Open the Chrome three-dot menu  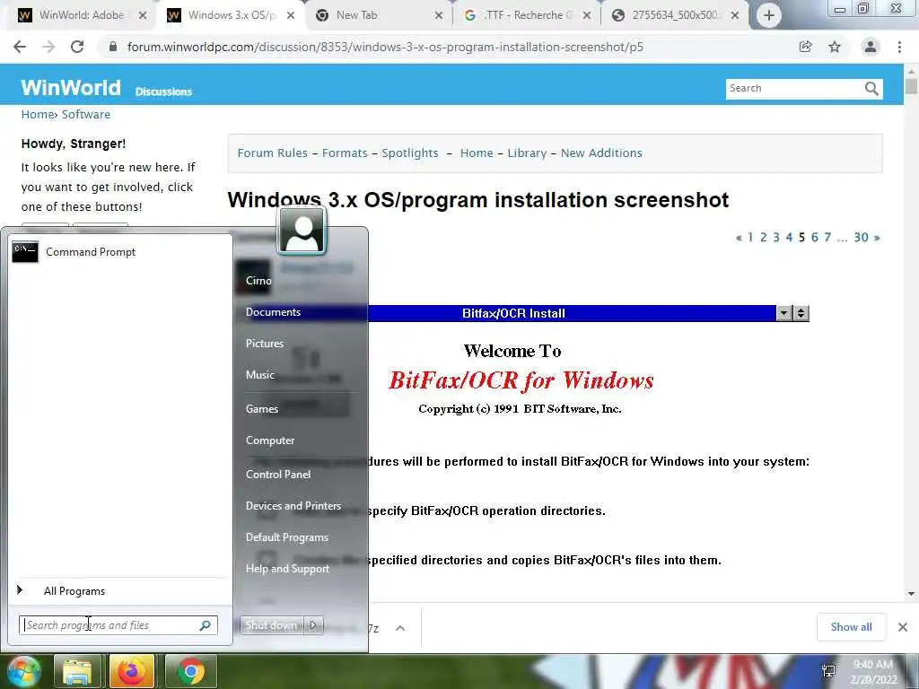point(899,47)
